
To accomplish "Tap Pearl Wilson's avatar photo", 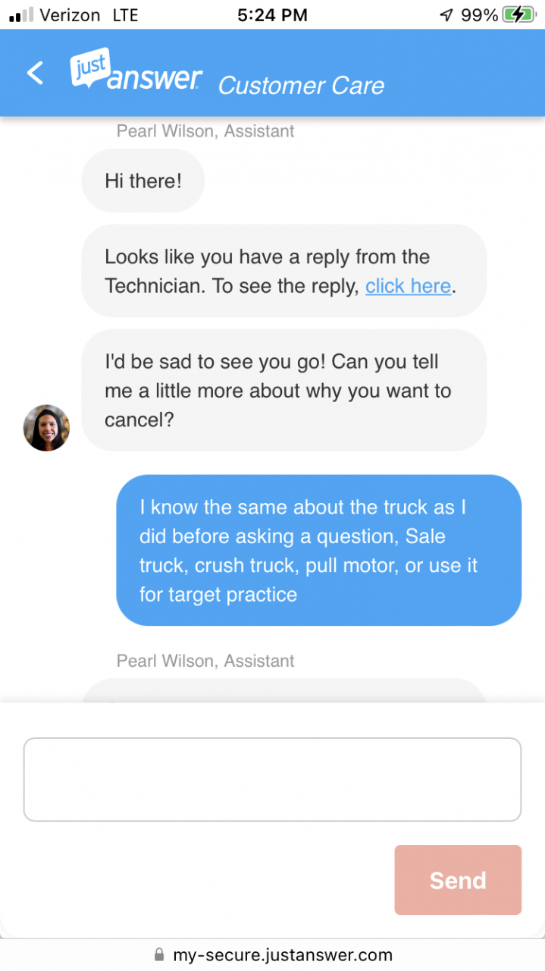I will (x=46, y=428).
